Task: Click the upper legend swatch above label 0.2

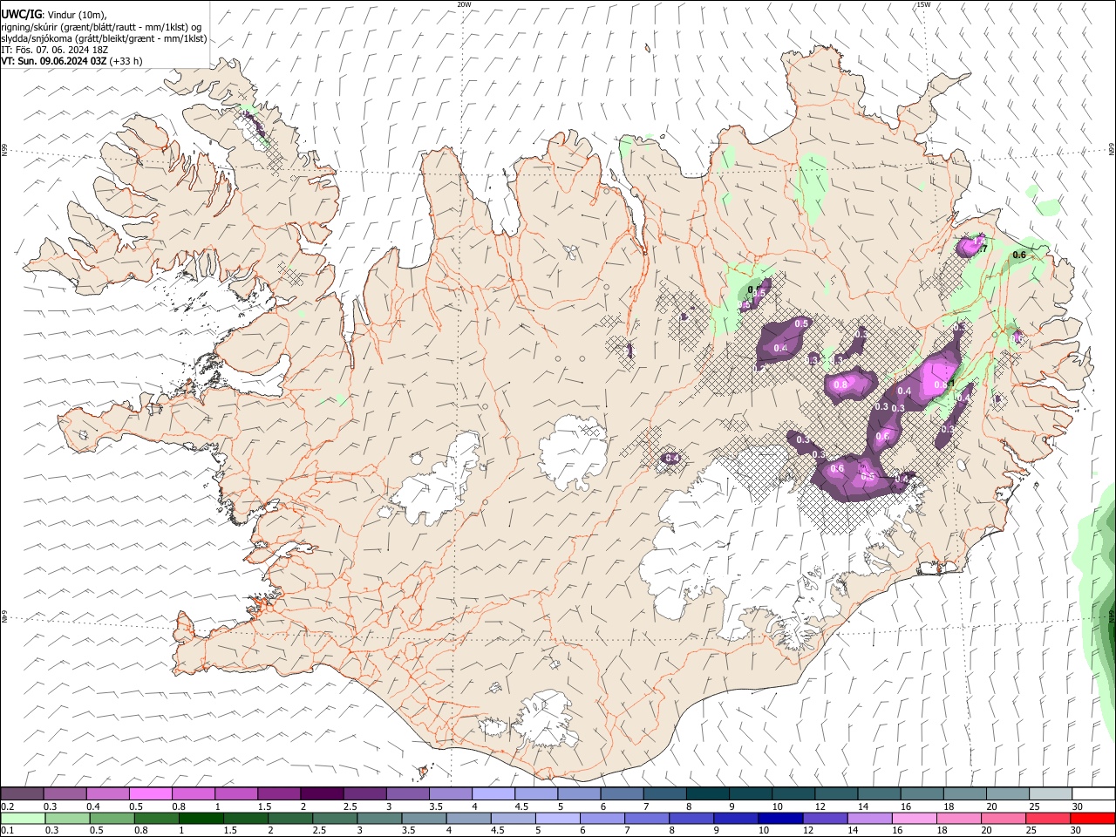Action: (x=23, y=793)
